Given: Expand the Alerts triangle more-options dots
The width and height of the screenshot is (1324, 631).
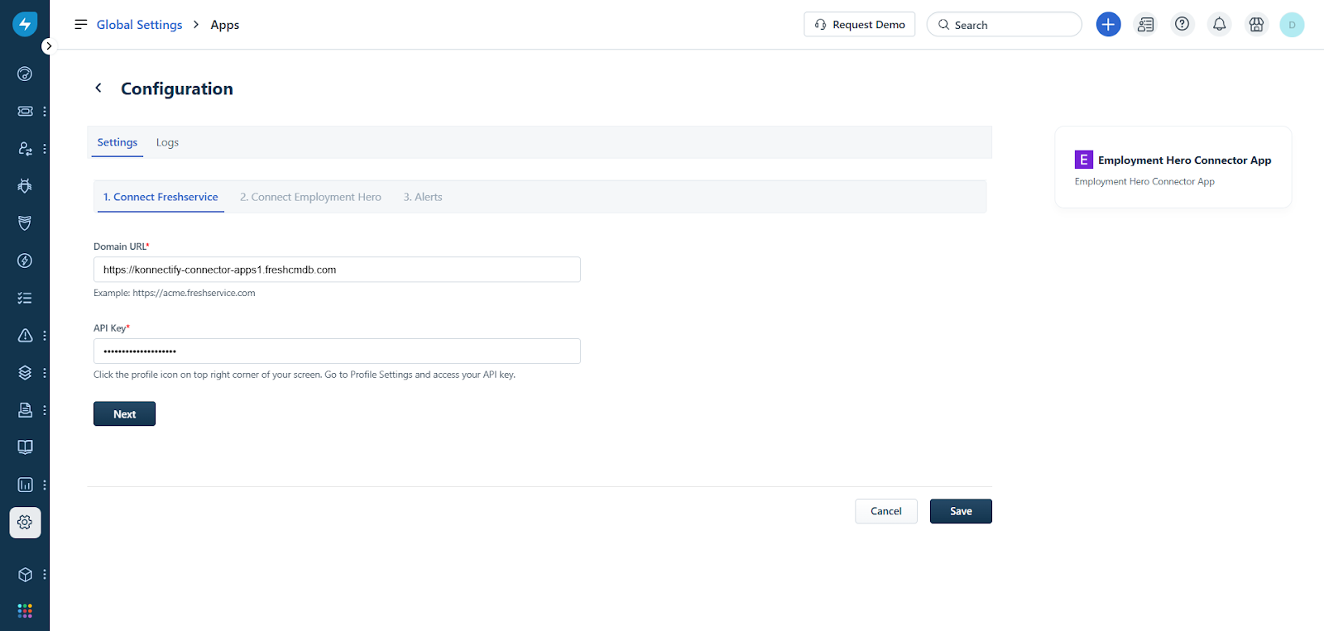Looking at the screenshot, I should 45,336.
